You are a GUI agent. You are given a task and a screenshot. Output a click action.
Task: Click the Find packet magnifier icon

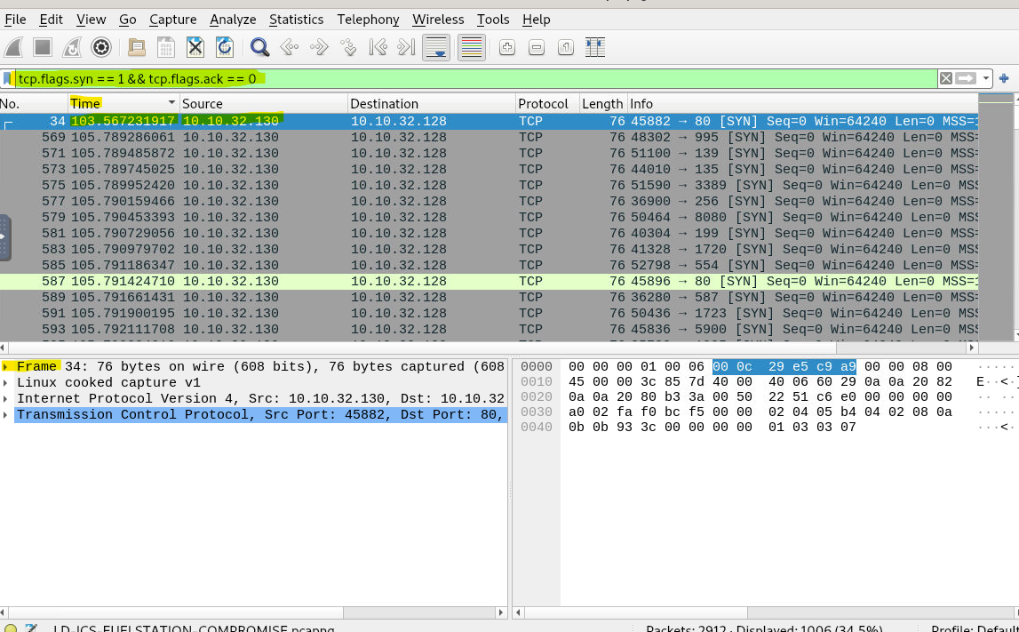click(x=259, y=48)
